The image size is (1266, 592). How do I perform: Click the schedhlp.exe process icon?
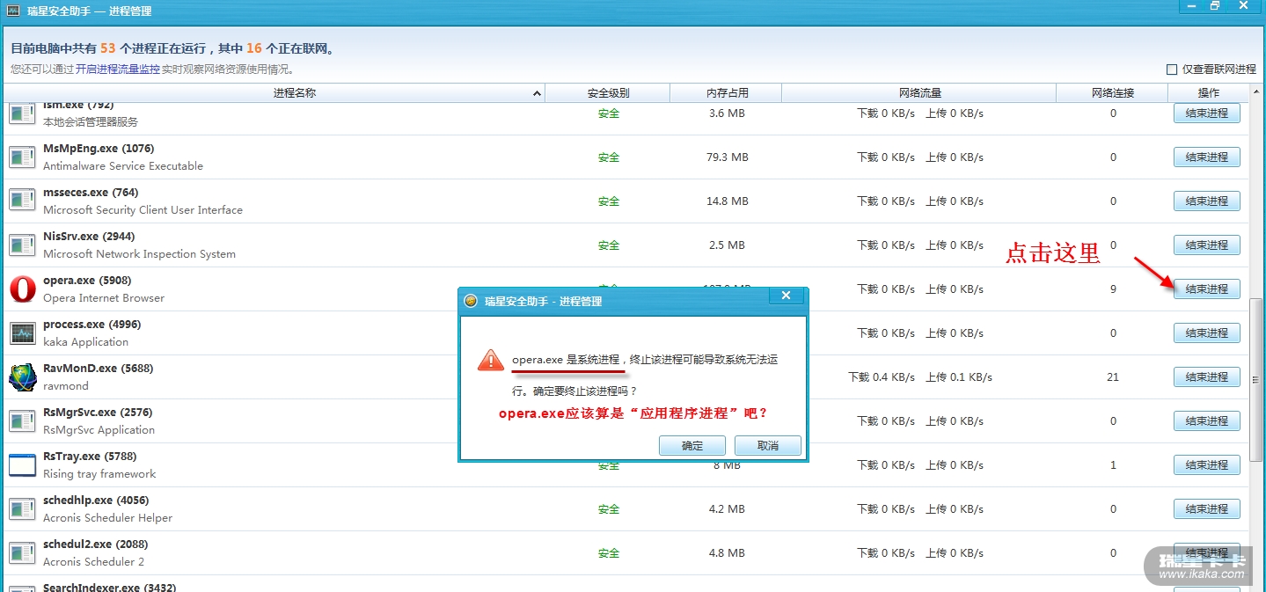(x=22, y=509)
